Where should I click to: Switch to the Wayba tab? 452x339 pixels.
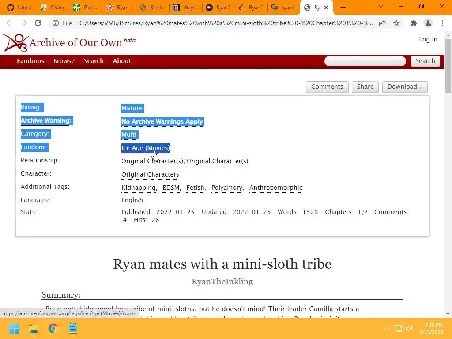(185, 8)
